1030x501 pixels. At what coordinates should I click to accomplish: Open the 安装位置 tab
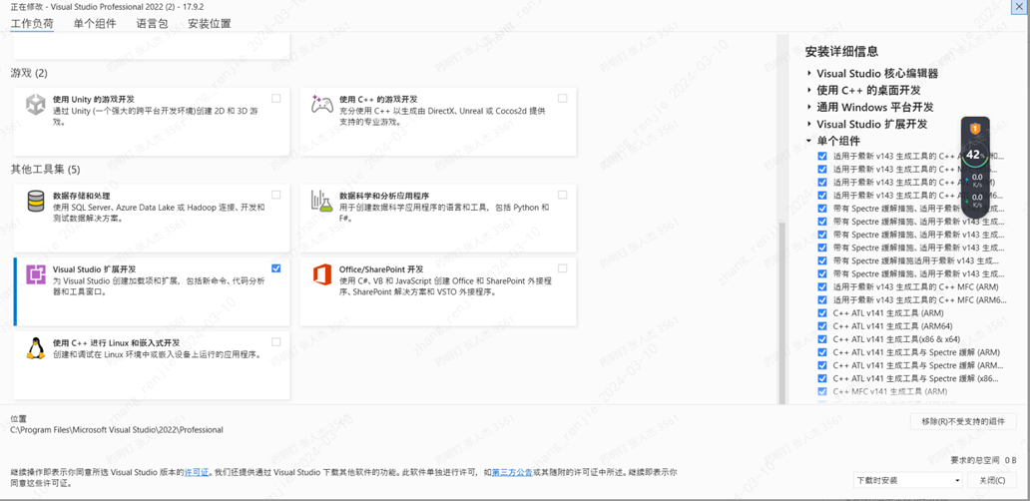210,24
